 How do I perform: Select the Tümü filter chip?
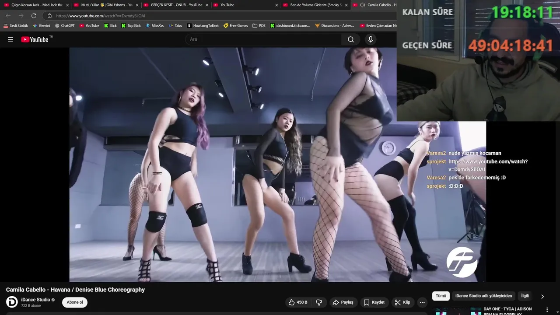pyautogui.click(x=441, y=296)
